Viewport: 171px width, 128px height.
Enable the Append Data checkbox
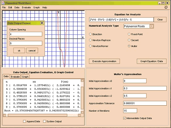24,121
